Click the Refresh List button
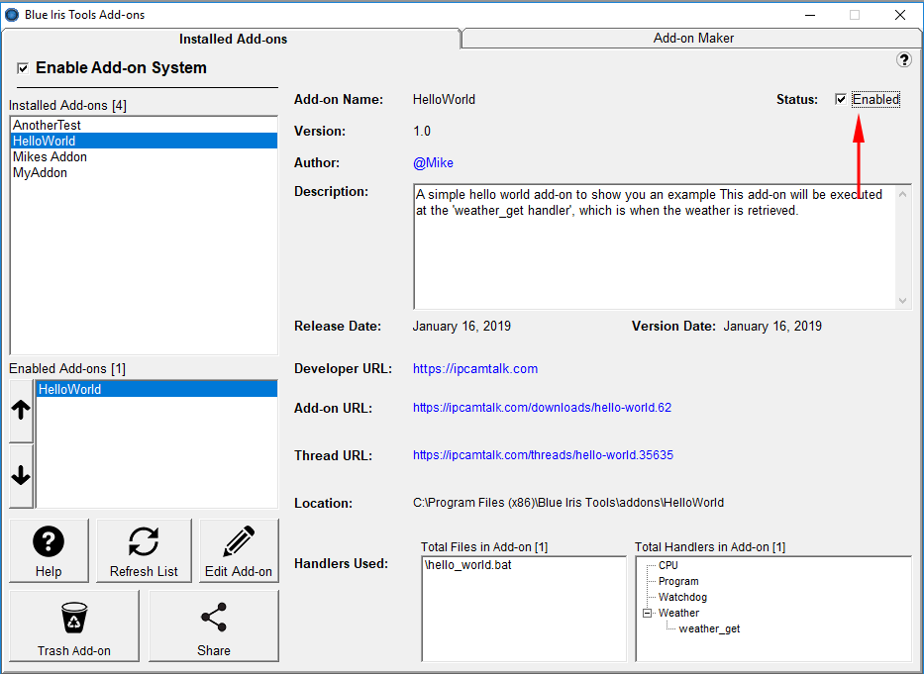 tap(144, 551)
